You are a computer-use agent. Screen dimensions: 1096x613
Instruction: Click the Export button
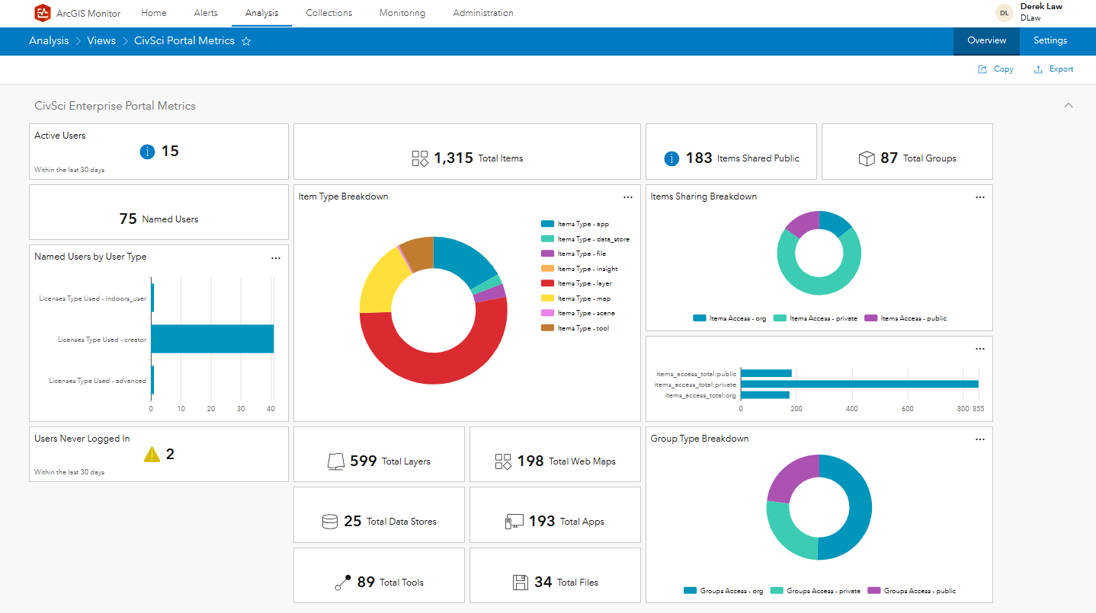click(x=1053, y=69)
